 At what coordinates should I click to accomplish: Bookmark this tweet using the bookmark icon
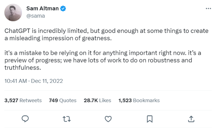point(149,118)
